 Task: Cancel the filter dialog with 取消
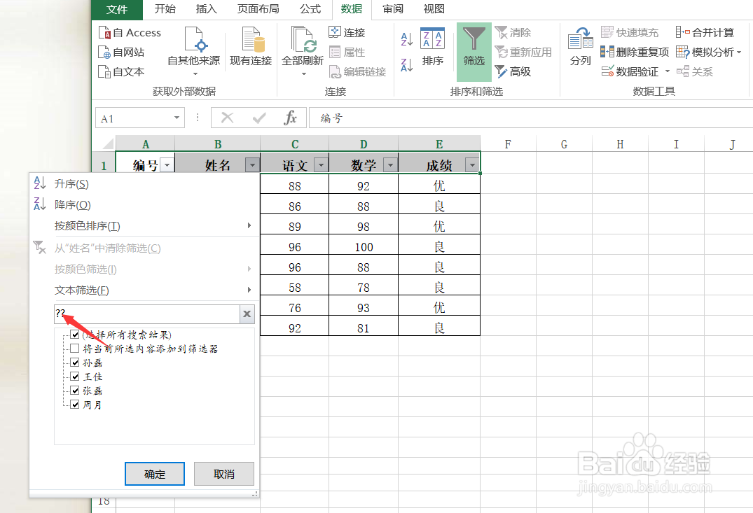pos(223,474)
